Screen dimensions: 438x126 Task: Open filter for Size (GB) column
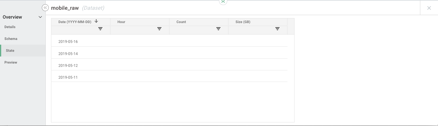click(277, 29)
